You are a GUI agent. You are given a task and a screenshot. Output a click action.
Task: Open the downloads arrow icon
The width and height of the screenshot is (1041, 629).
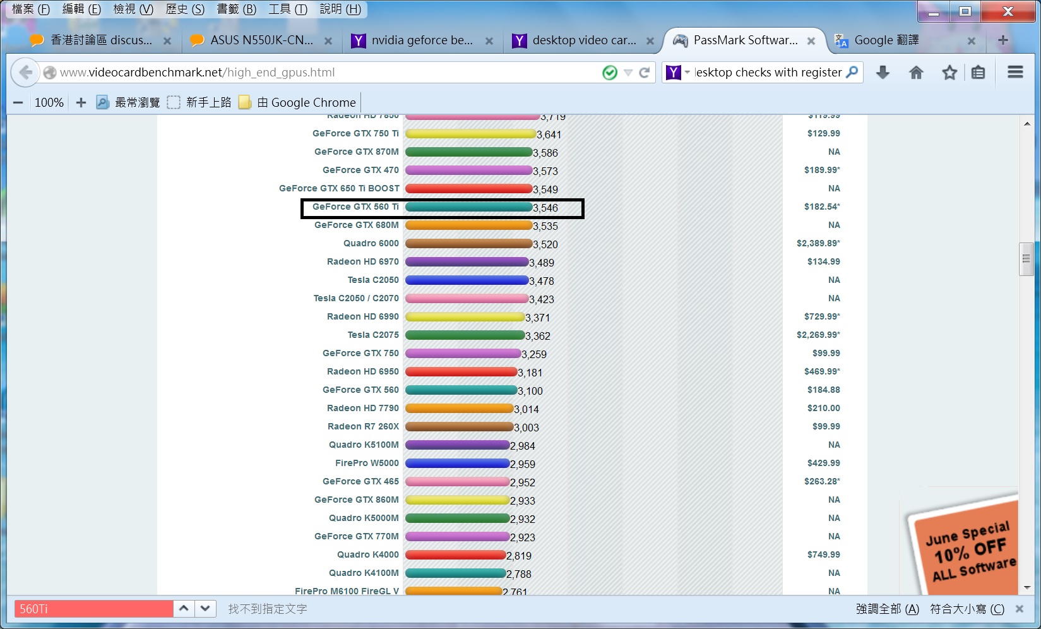tap(883, 73)
